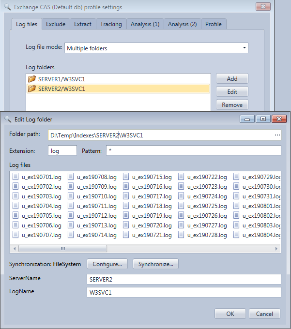Click file icon of u_ex190708.log
Screen dimensions: 291x329
click(x=71, y=177)
